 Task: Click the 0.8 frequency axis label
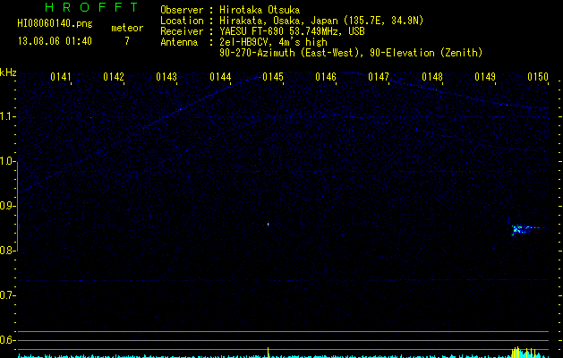pyautogui.click(x=8, y=251)
